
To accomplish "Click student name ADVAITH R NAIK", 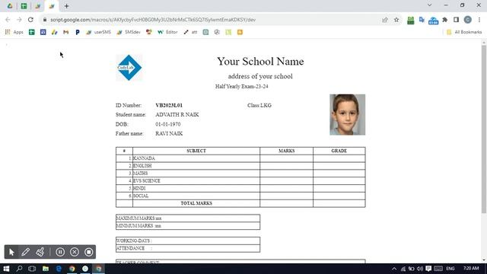I will point(177,115).
